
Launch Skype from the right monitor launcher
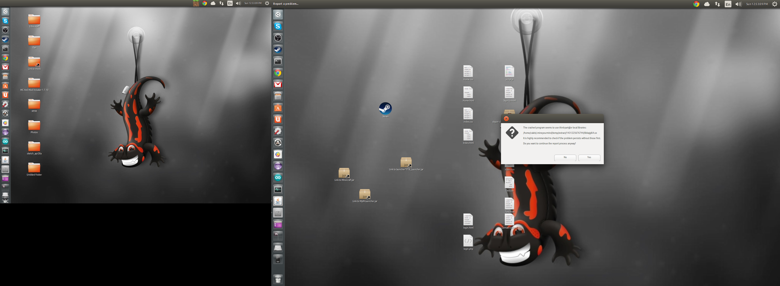click(278, 26)
